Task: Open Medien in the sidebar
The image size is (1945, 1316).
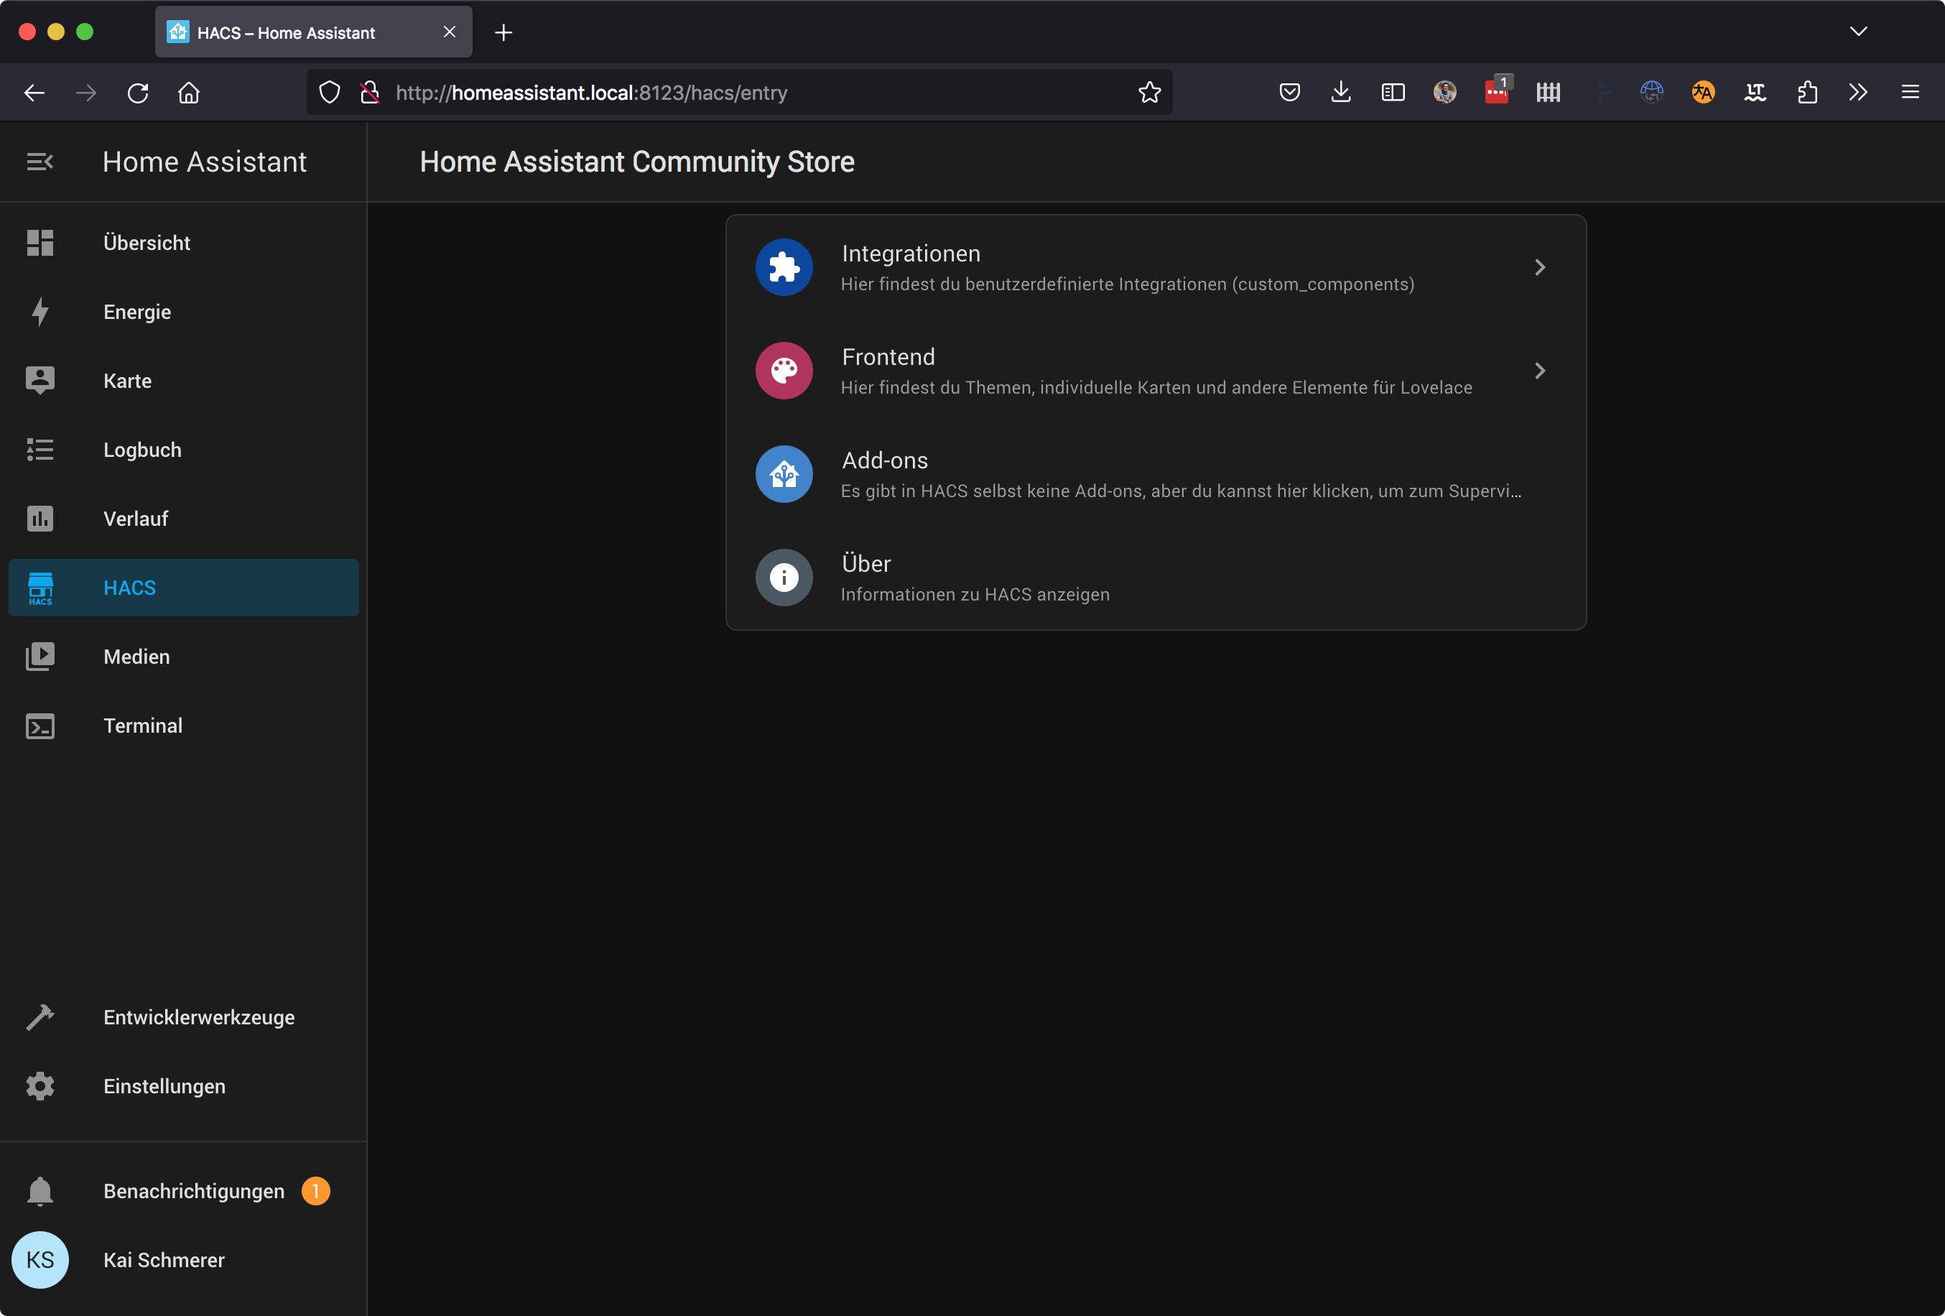Action: [x=136, y=657]
